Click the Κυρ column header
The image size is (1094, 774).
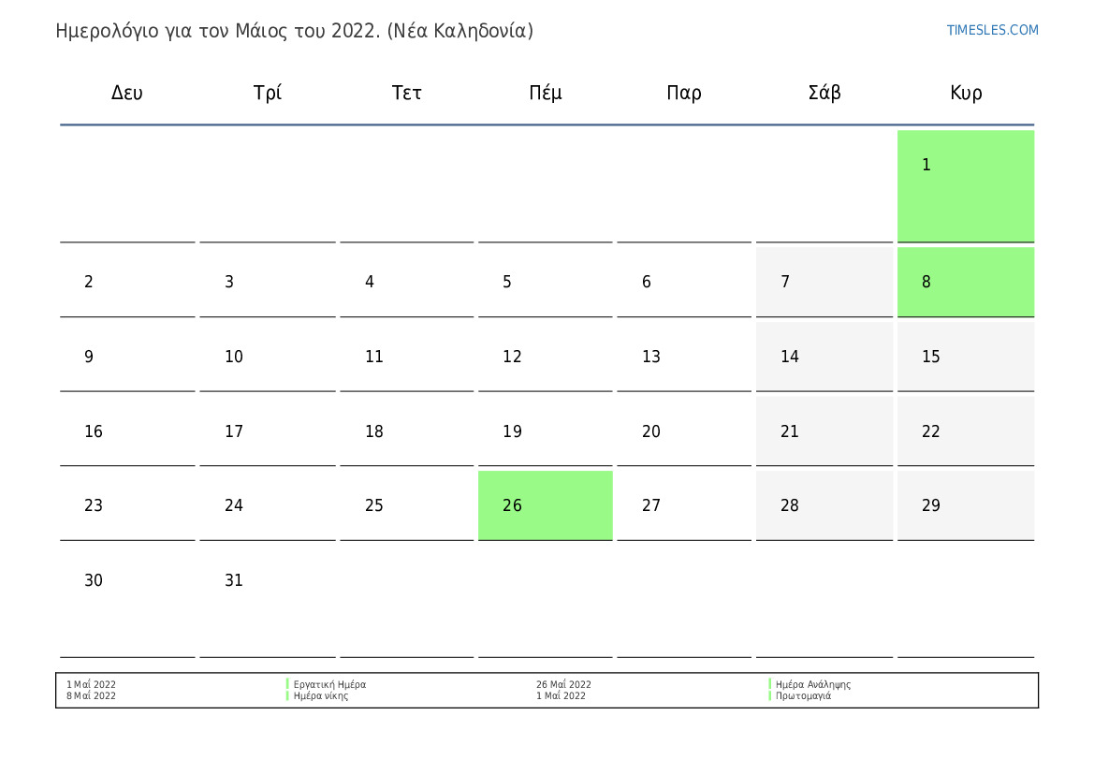[966, 93]
